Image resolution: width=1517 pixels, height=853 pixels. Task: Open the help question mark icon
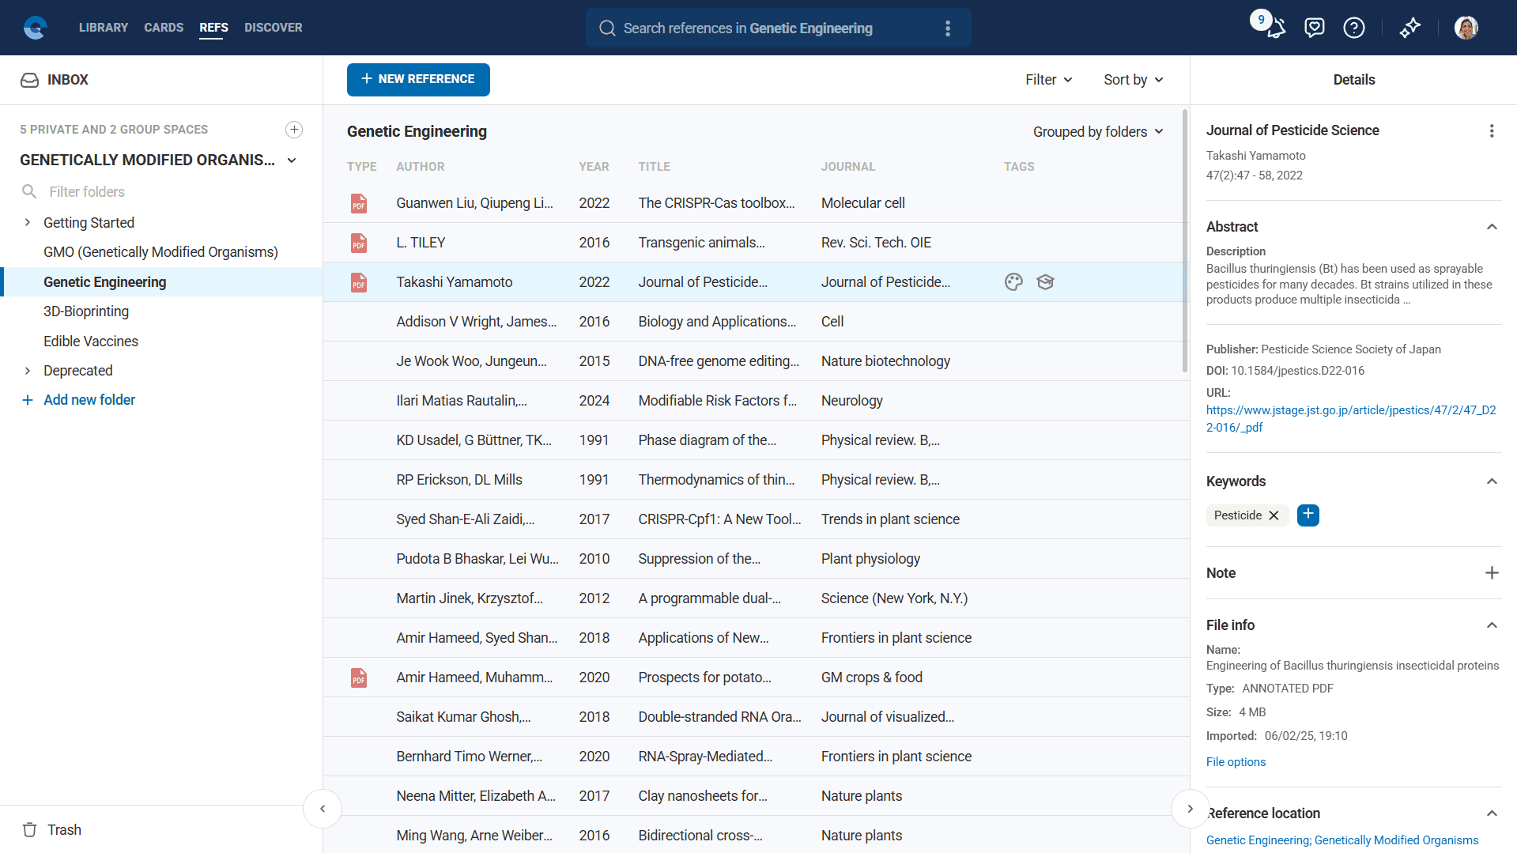tap(1353, 28)
